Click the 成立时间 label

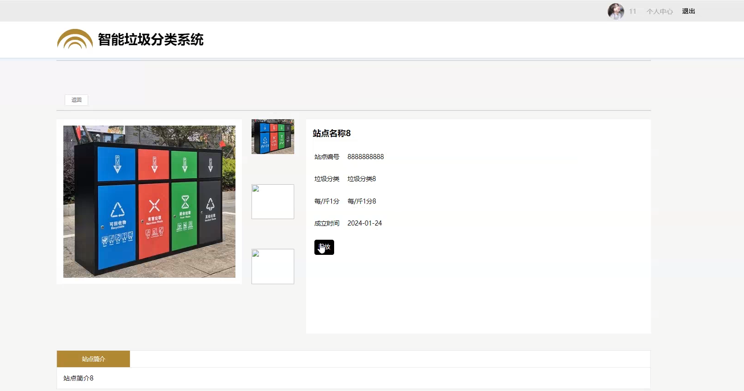327,223
